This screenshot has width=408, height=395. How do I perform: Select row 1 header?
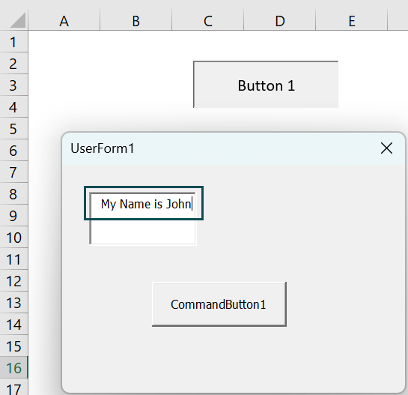[13, 42]
